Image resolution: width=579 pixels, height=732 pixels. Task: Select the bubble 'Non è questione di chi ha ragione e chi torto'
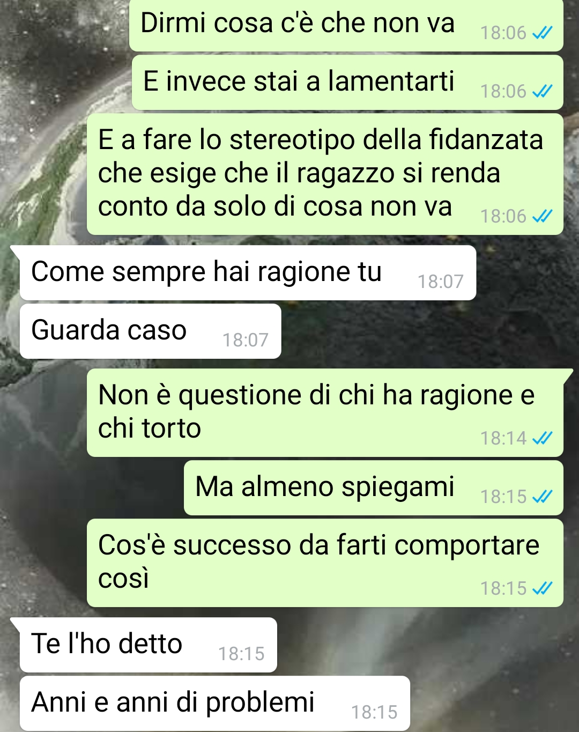325,413
